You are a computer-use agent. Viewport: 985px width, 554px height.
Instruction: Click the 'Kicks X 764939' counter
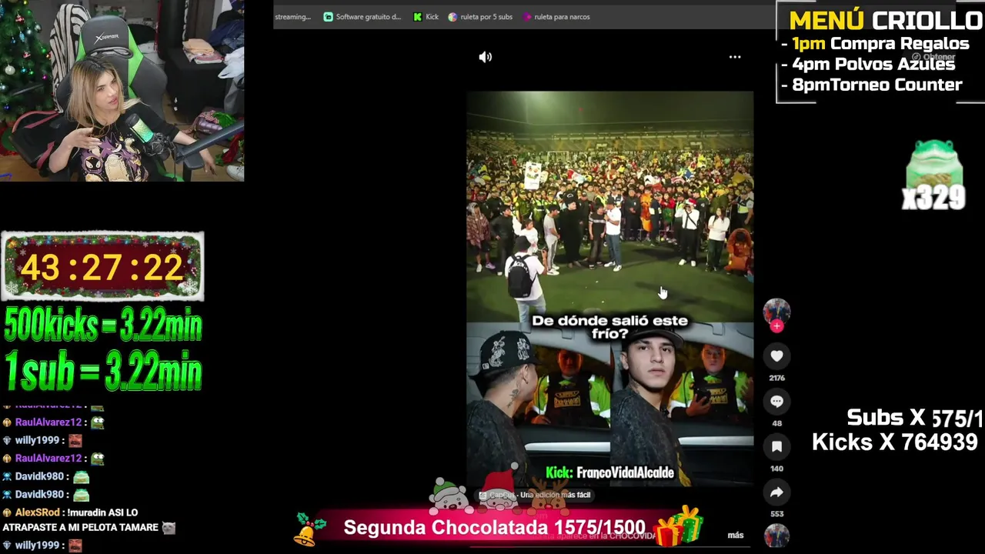pyautogui.click(x=895, y=442)
